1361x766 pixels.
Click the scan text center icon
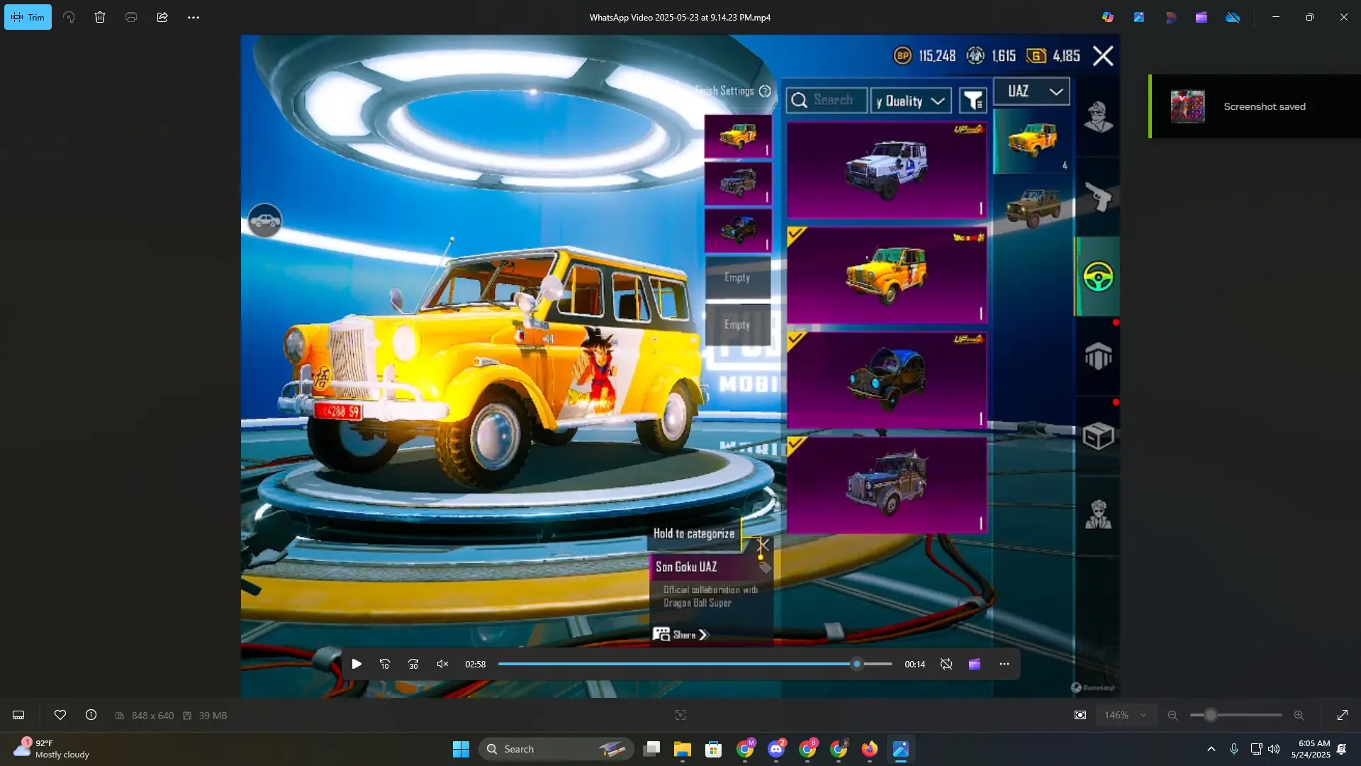pos(680,715)
